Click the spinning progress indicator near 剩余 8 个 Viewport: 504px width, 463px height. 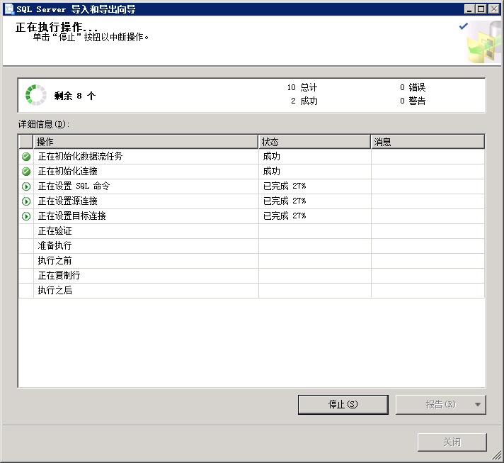tap(35, 96)
